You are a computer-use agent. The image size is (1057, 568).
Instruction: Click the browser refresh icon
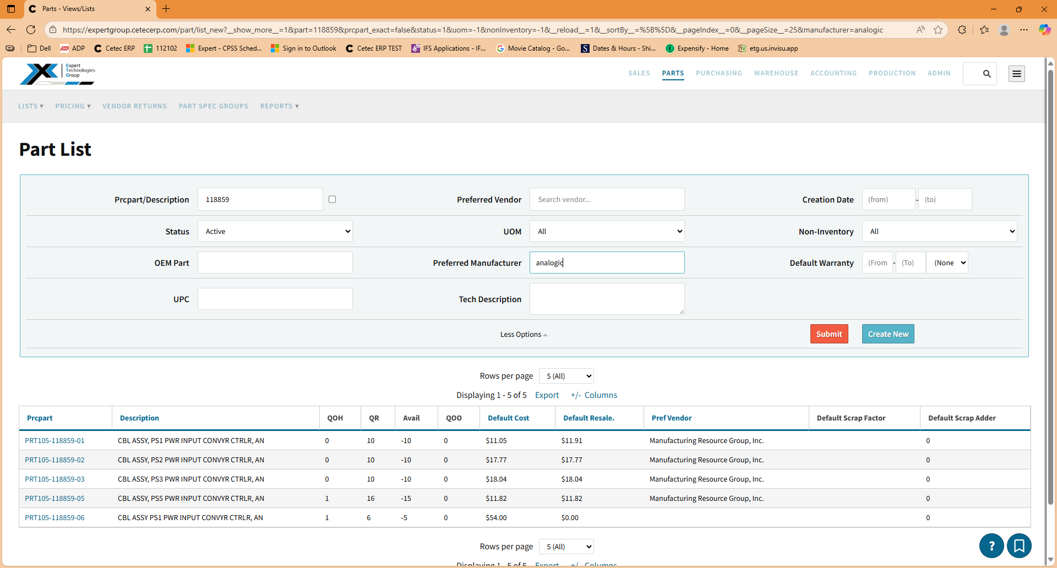coord(31,30)
